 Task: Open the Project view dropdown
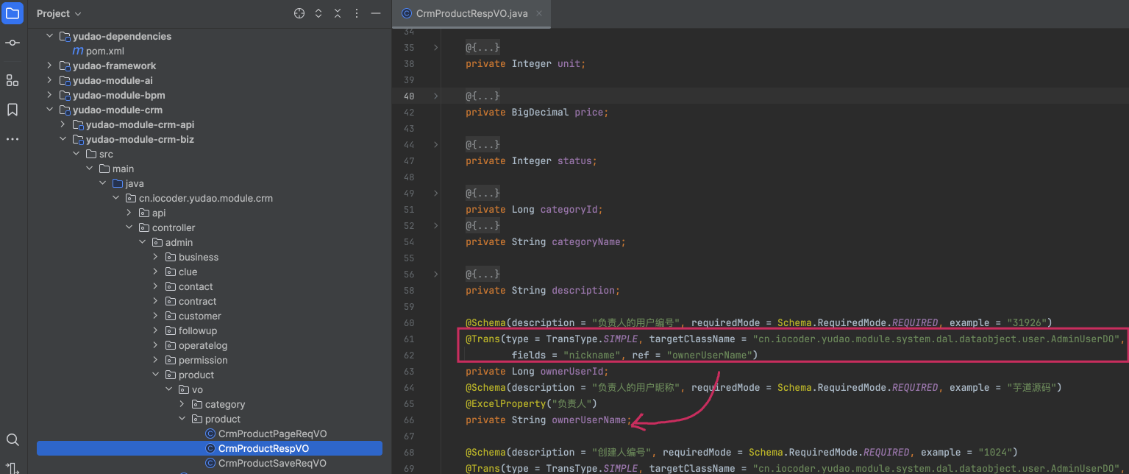(x=59, y=13)
